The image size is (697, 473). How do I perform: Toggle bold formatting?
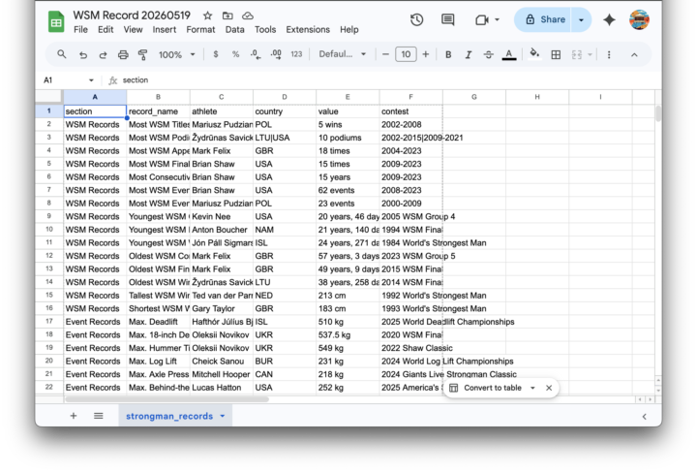click(448, 54)
